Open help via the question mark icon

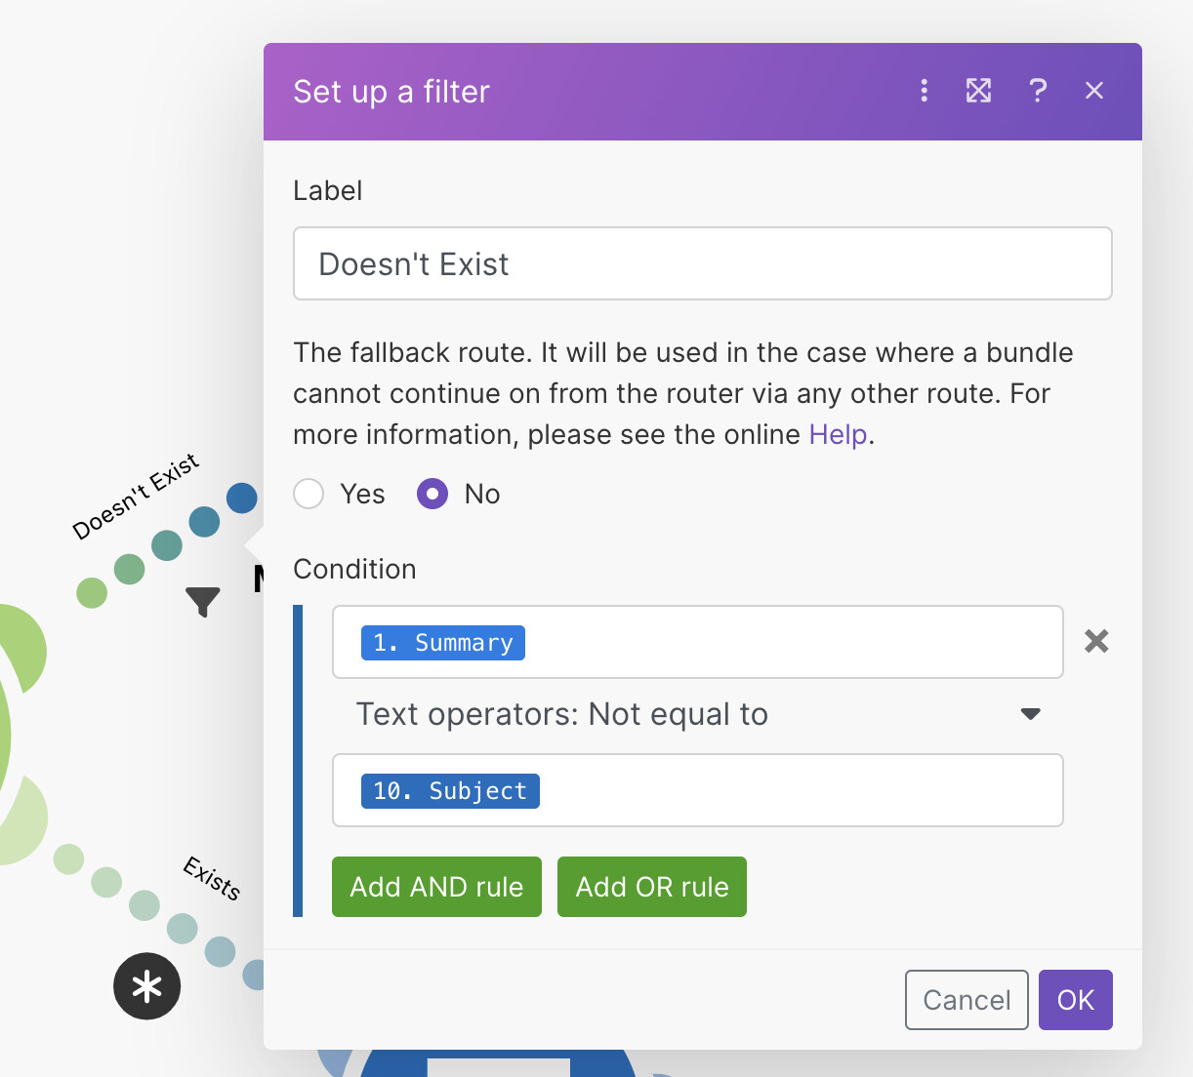[x=1038, y=91]
